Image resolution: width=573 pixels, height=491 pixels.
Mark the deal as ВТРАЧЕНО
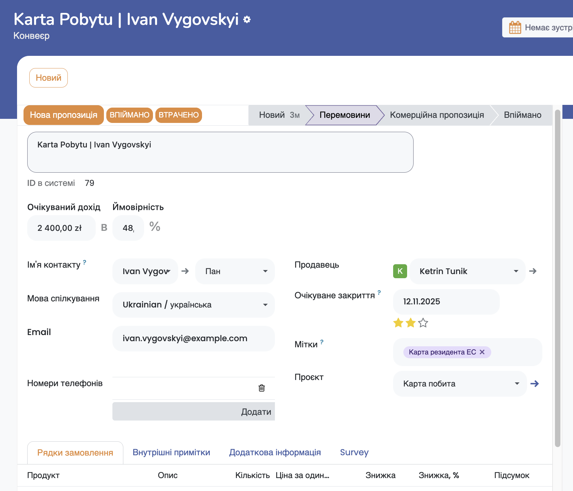point(179,115)
